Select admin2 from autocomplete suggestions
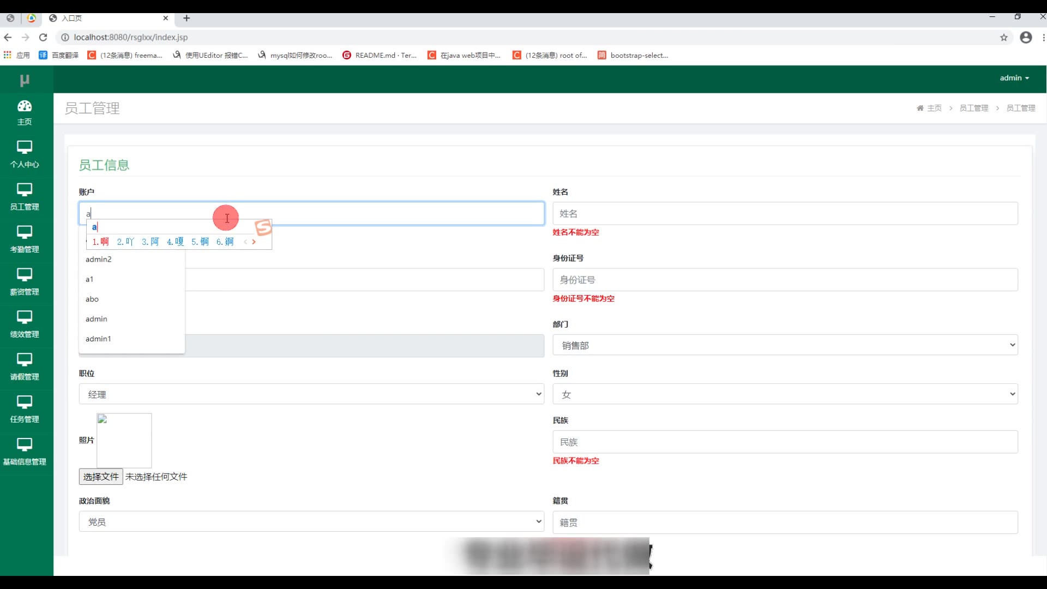The height and width of the screenshot is (589, 1047). (x=99, y=259)
